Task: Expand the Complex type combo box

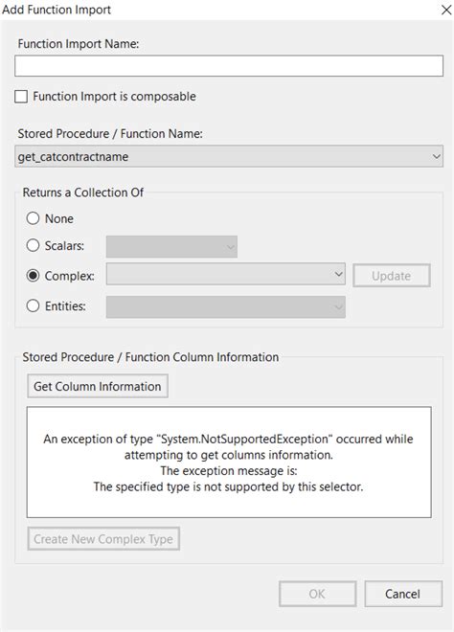Action: coord(225,275)
